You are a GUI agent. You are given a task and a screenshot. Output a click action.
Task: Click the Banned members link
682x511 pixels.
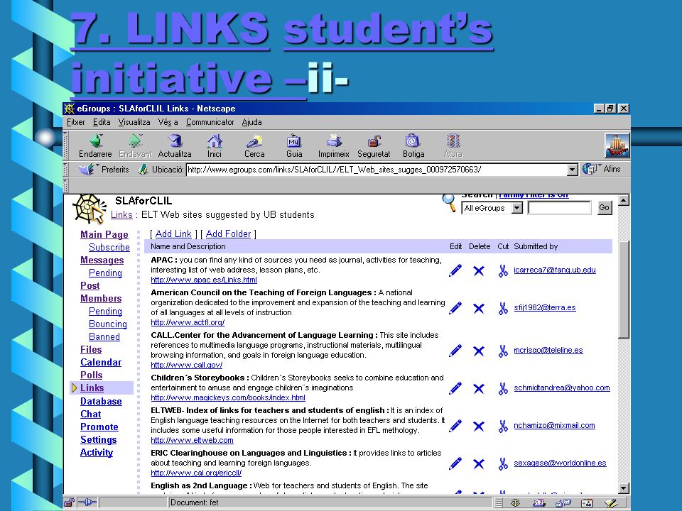click(x=104, y=336)
